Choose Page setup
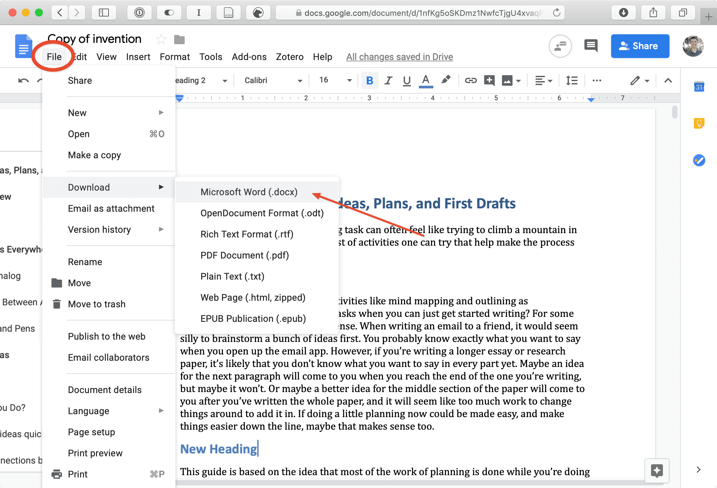This screenshot has width=717, height=488. 109,432
